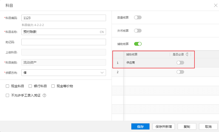Close the 科目 dialog with the X
This screenshot has width=219, height=132.
click(x=215, y=5)
